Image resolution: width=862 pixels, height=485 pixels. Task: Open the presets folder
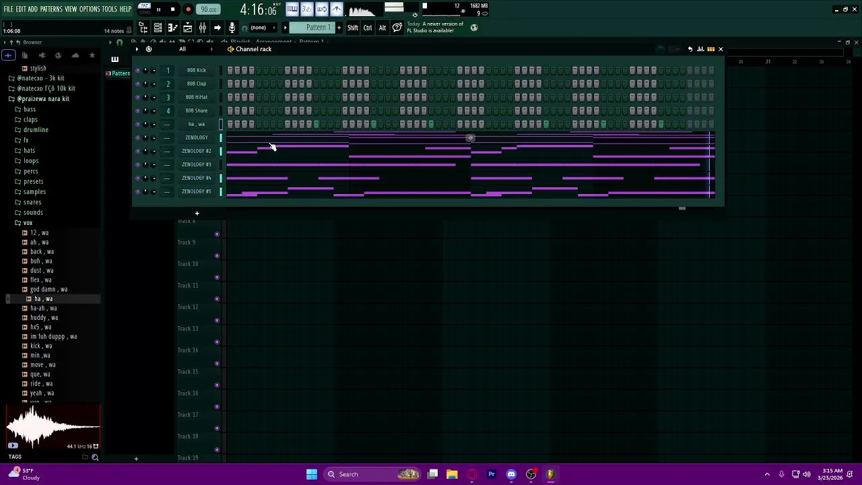click(33, 182)
